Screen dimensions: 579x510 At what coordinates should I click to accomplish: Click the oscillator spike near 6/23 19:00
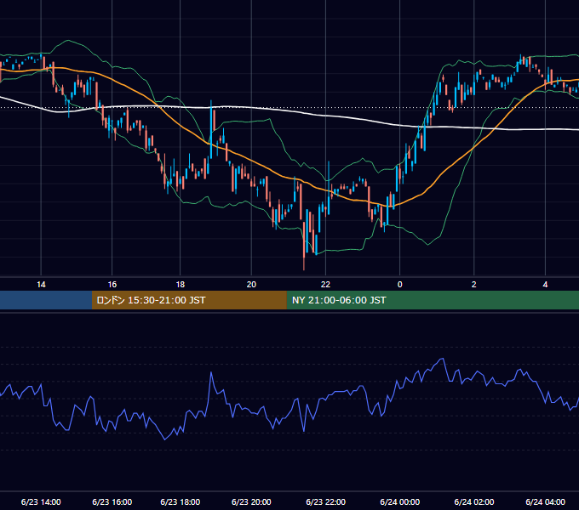click(211, 373)
